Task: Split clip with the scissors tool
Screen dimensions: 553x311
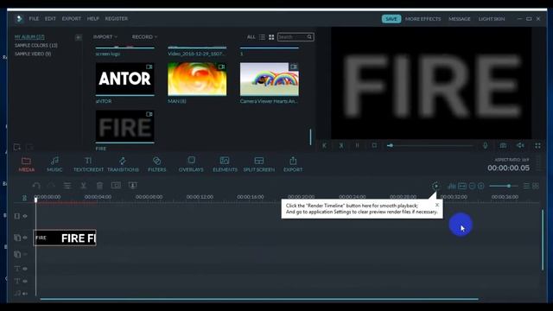Action: (x=84, y=186)
